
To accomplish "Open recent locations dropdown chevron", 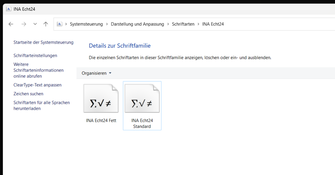I will pyautogui.click(x=35, y=24).
